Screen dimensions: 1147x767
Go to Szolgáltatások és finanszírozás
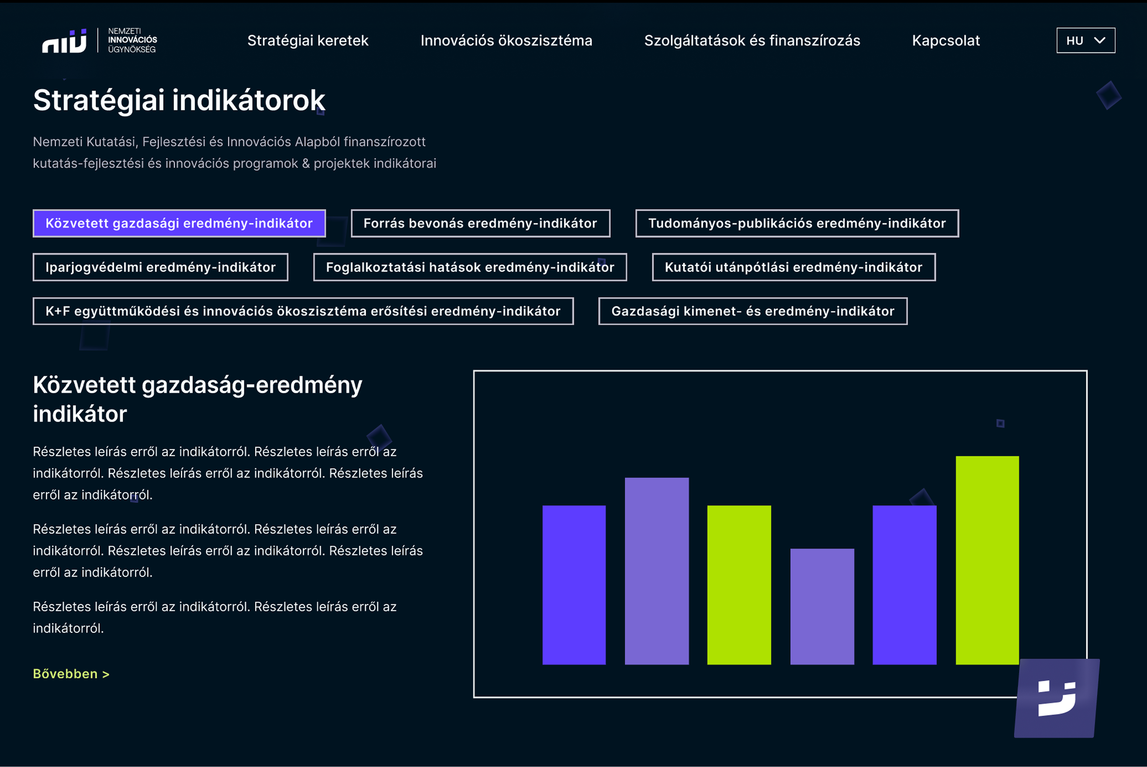click(x=752, y=41)
